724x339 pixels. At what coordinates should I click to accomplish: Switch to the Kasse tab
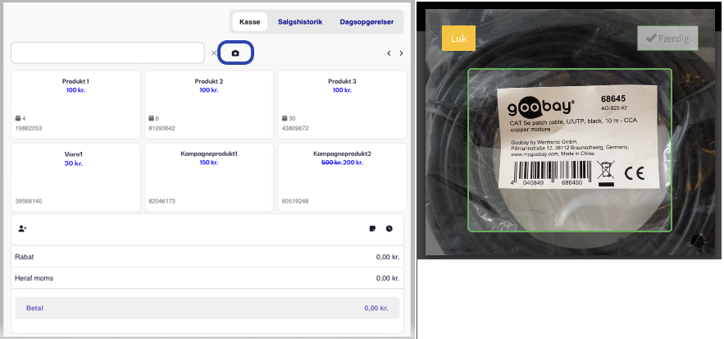(250, 21)
